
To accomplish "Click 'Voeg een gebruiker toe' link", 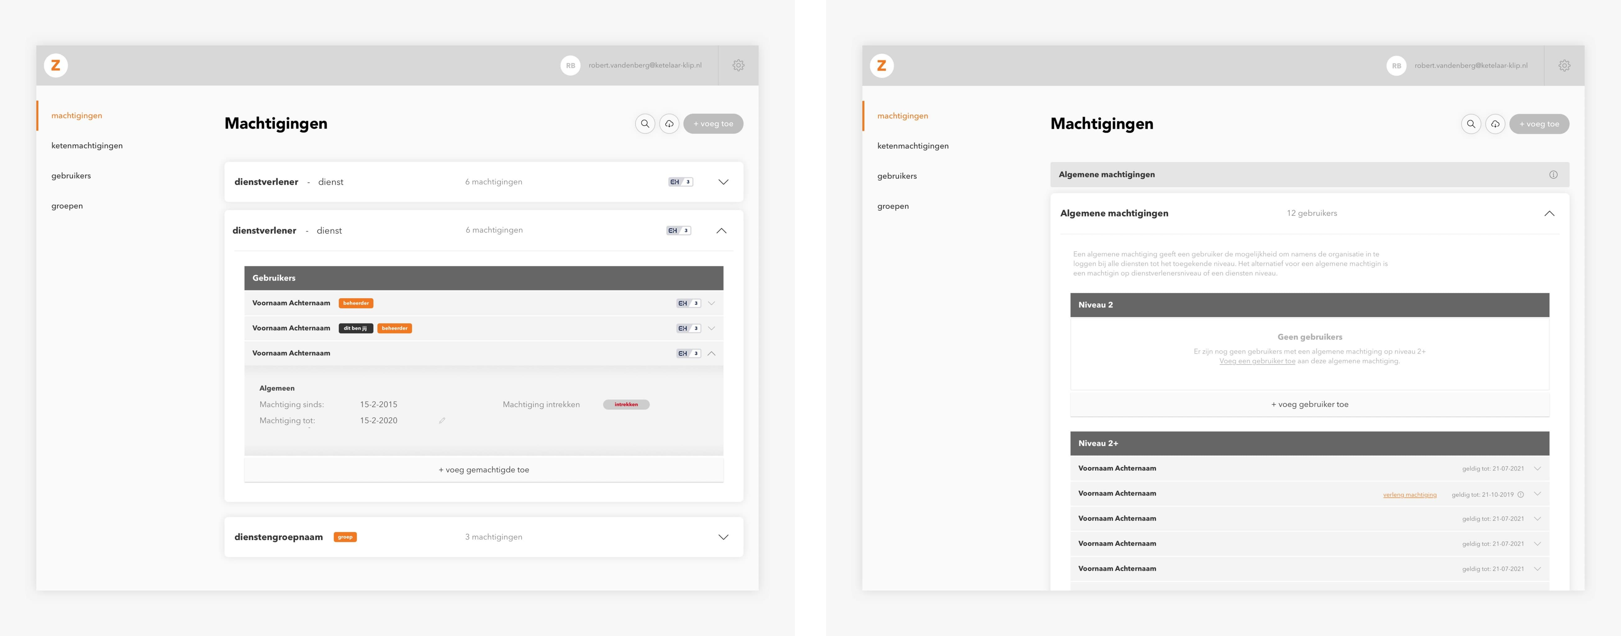I will (x=1257, y=361).
